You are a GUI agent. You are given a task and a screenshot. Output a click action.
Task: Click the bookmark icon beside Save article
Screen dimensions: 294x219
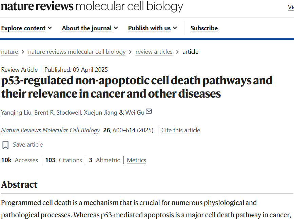coord(5,145)
